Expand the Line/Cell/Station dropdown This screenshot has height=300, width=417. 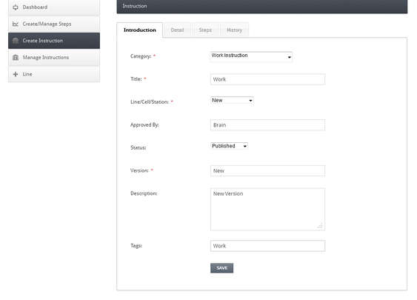point(232,100)
